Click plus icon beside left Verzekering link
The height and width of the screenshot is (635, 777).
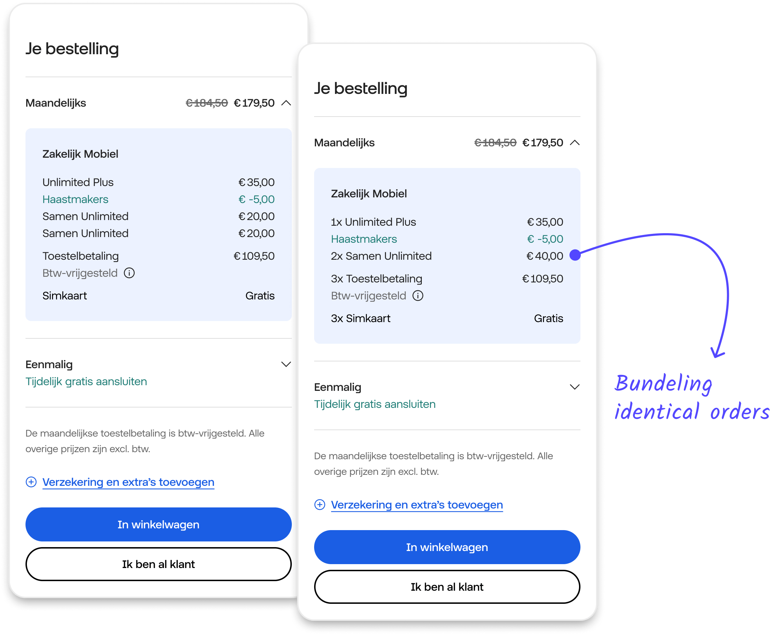pos(31,482)
